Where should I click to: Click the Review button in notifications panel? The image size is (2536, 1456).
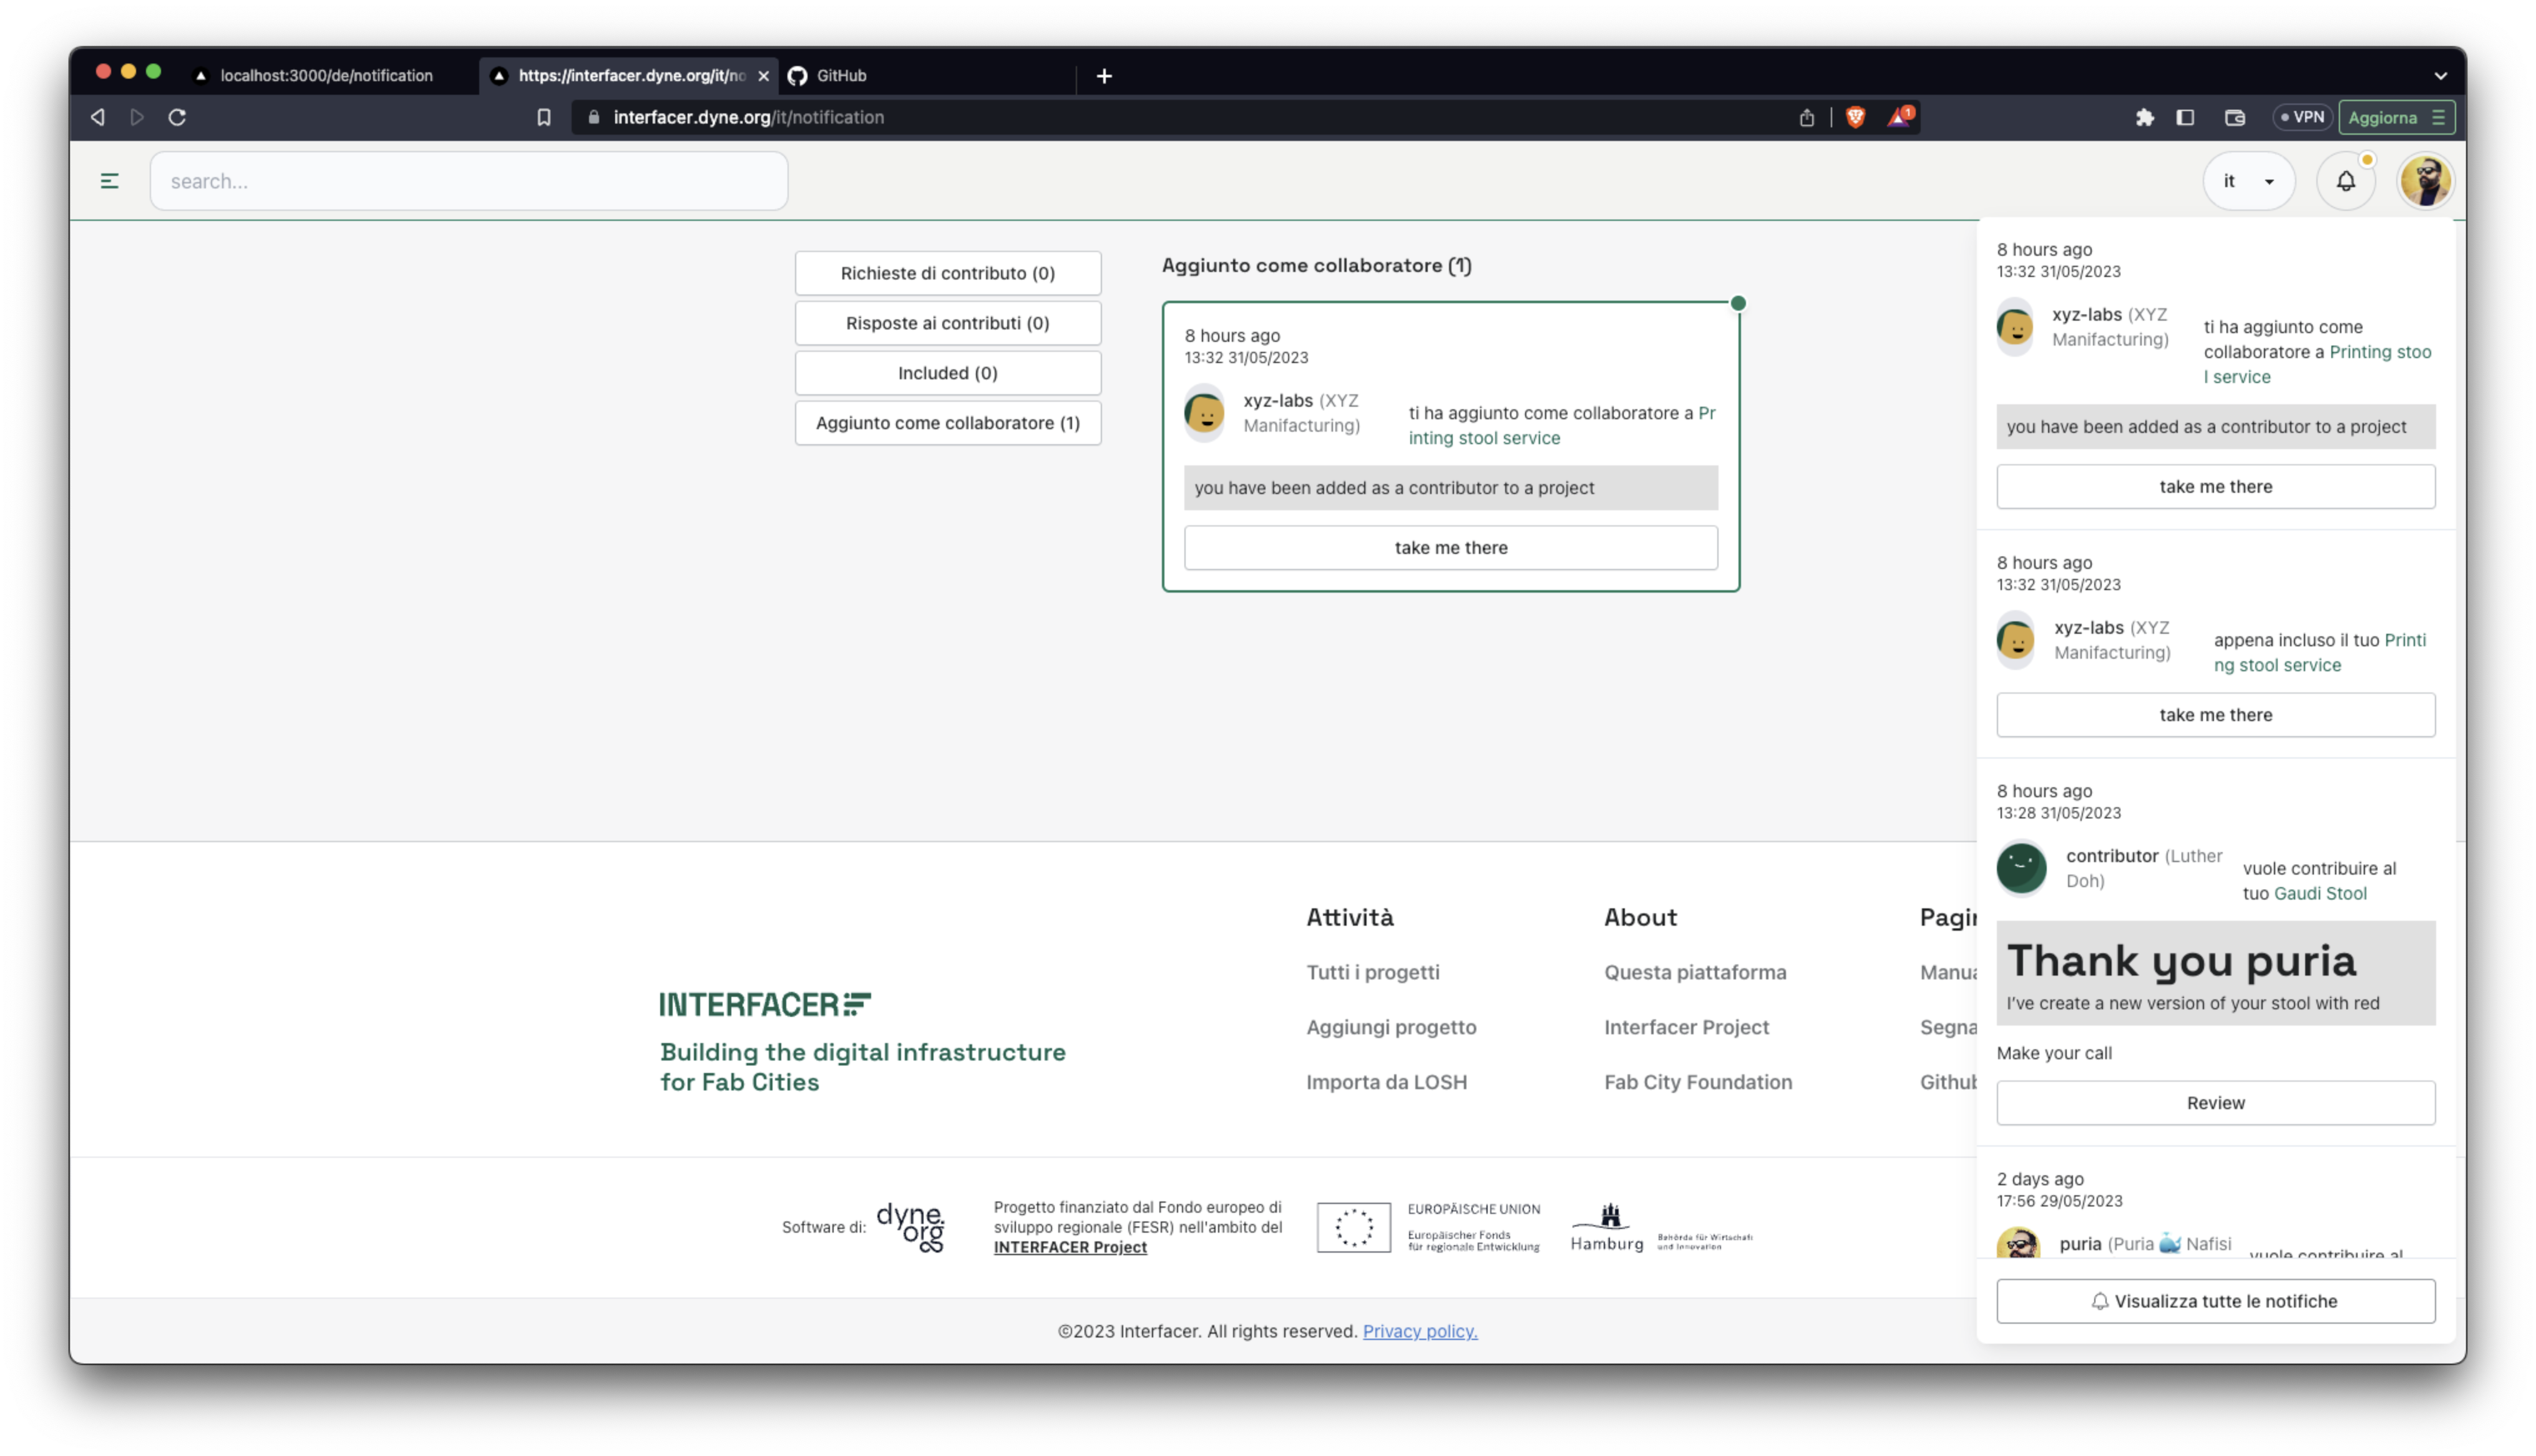click(2215, 1102)
